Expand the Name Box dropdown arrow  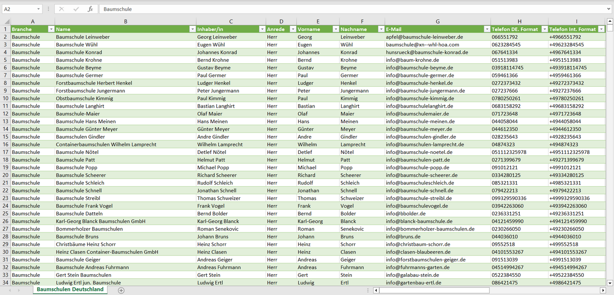point(38,9)
